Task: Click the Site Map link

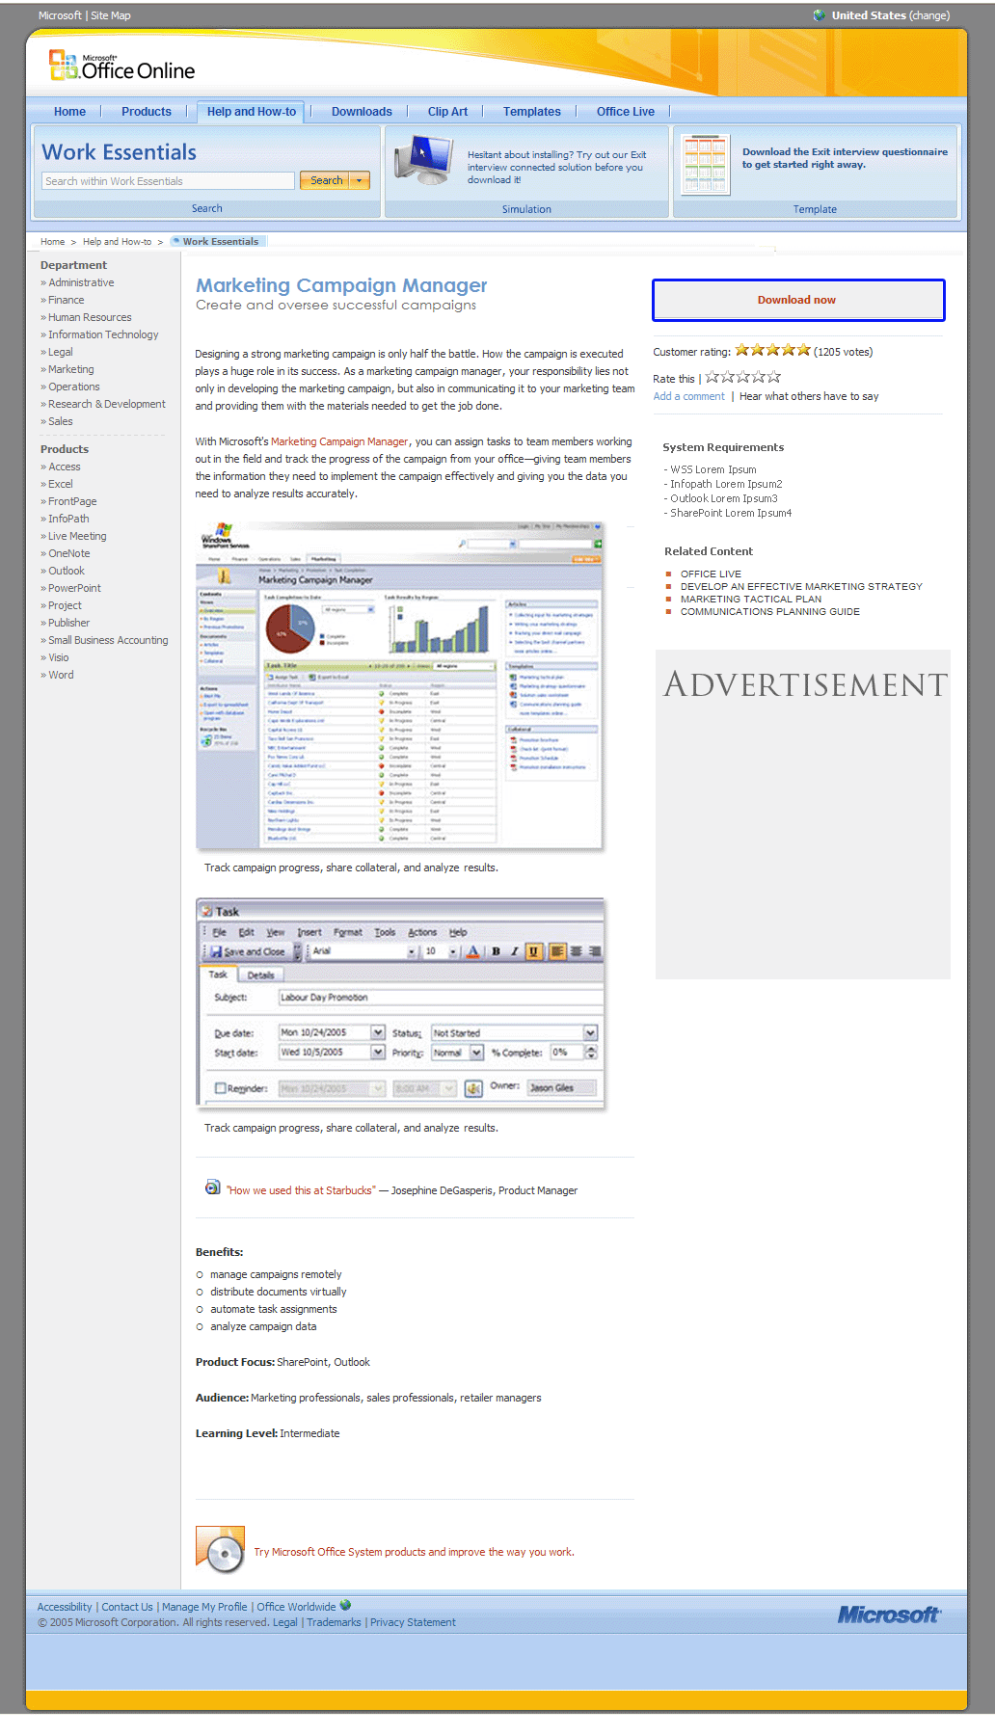Action: tap(111, 15)
